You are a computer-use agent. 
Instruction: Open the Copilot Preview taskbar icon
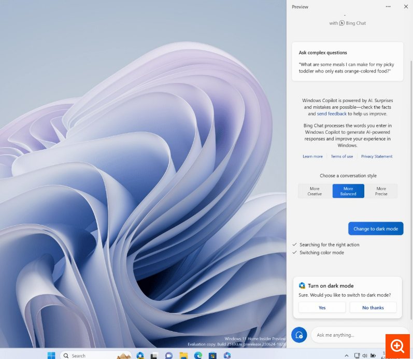(140, 355)
